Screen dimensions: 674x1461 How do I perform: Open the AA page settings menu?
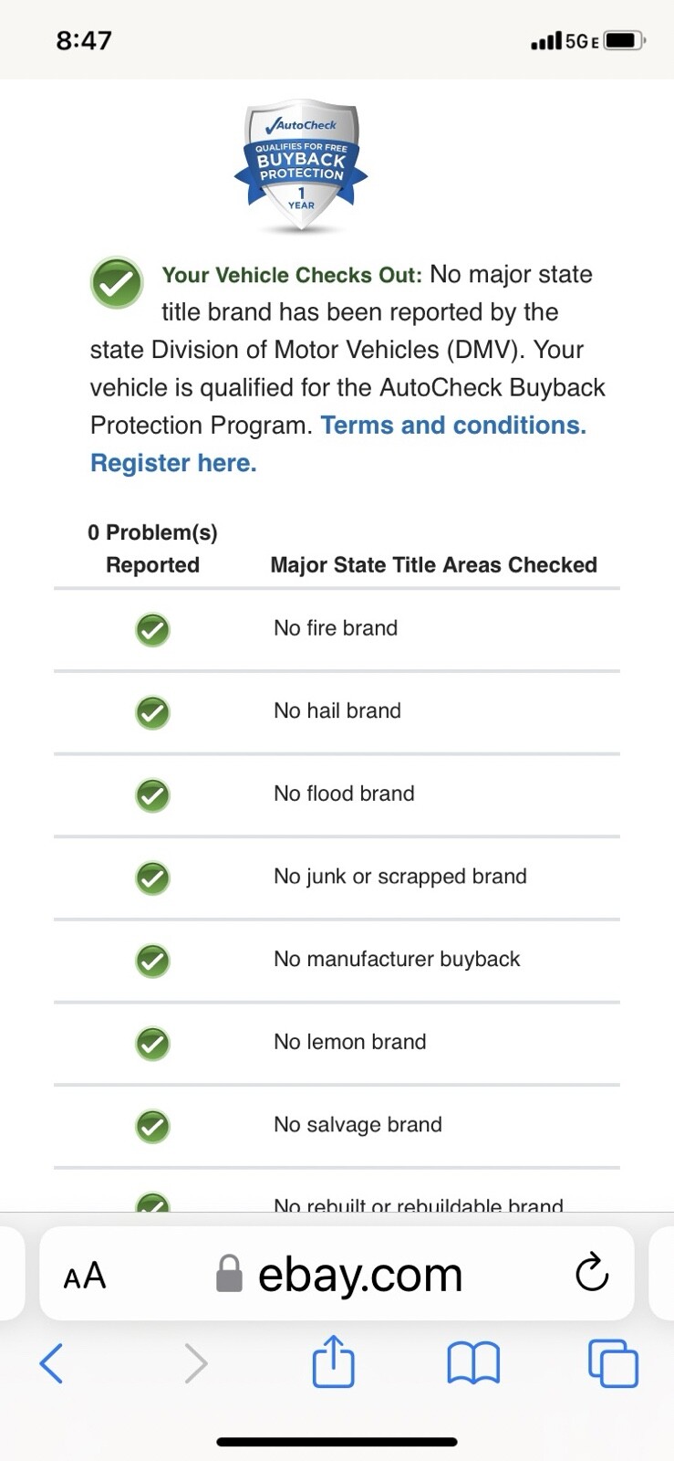coord(85,1276)
